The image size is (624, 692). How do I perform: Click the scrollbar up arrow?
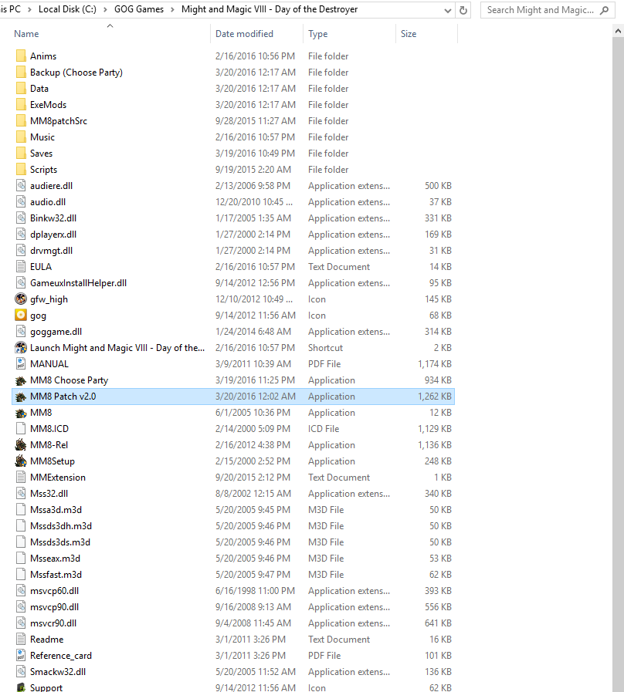(x=618, y=31)
